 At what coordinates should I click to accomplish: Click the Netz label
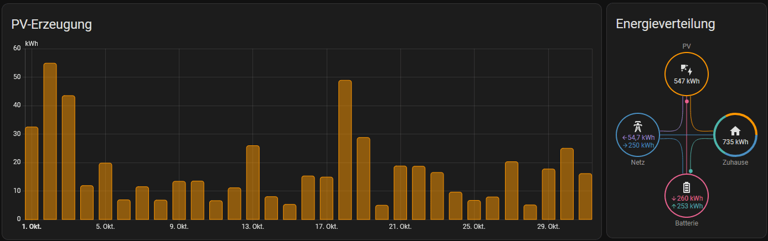[638, 163]
